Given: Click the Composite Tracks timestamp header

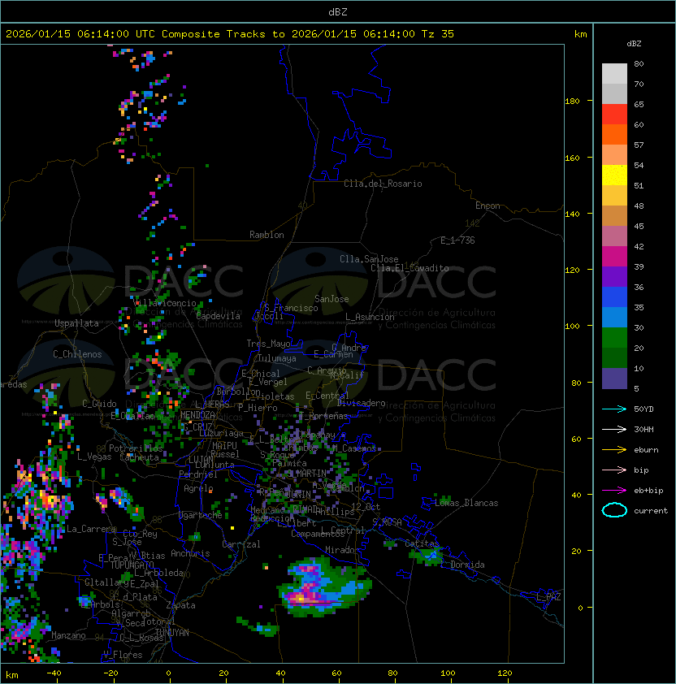Looking at the screenshot, I should (230, 34).
